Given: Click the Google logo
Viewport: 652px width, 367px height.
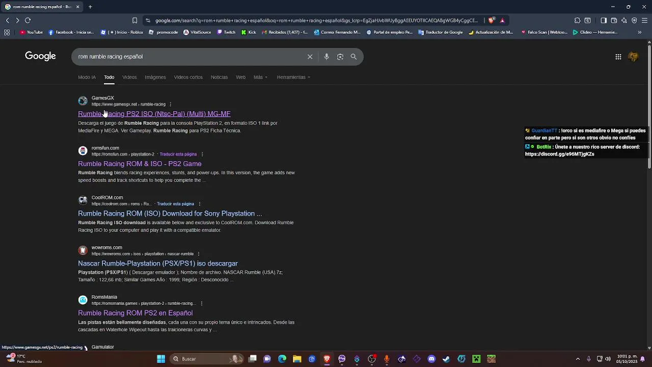Looking at the screenshot, I should click(x=40, y=56).
